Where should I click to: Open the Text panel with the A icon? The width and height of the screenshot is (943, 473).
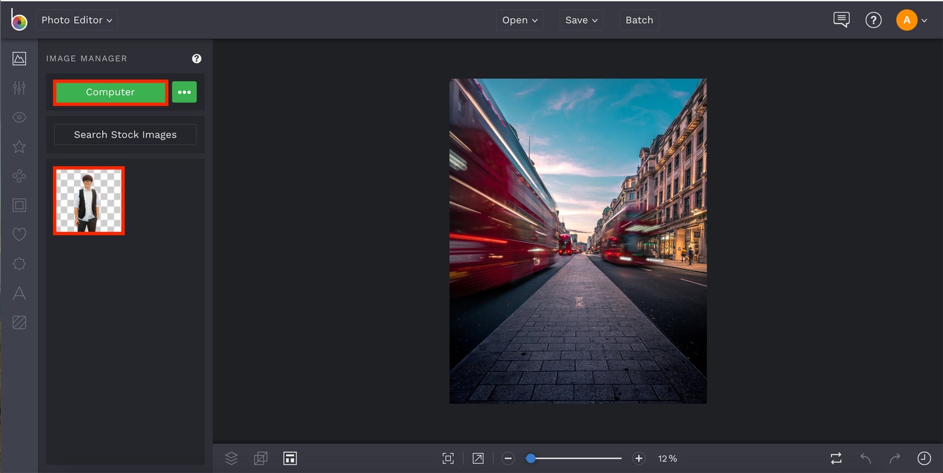(x=19, y=293)
